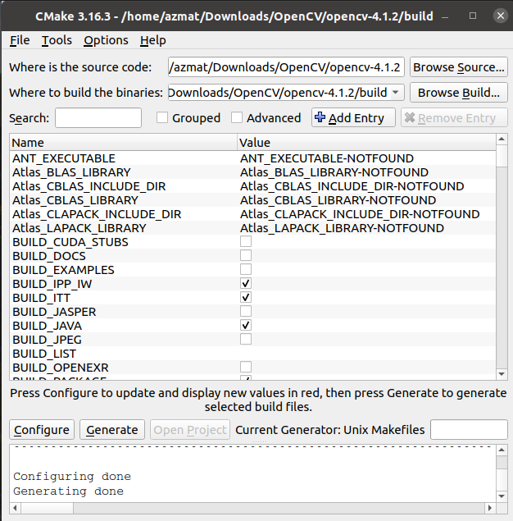Click the Configure button
Viewport: 513px width, 521px height.
coord(42,430)
